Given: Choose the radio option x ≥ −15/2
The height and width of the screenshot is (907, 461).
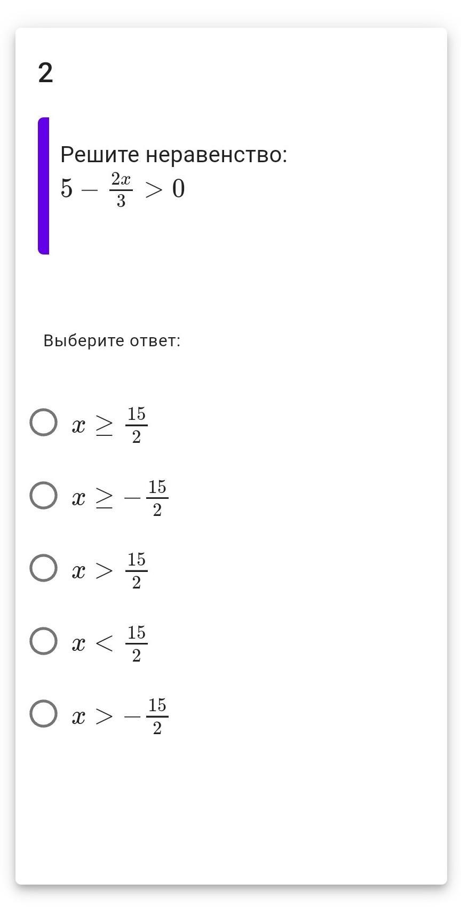Looking at the screenshot, I should click(x=43, y=496).
